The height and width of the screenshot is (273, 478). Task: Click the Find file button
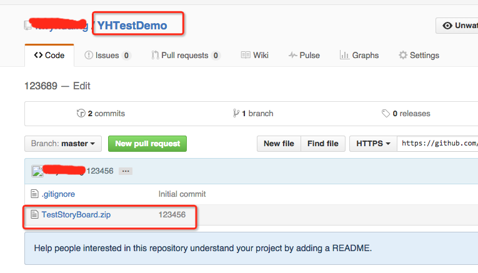323,144
